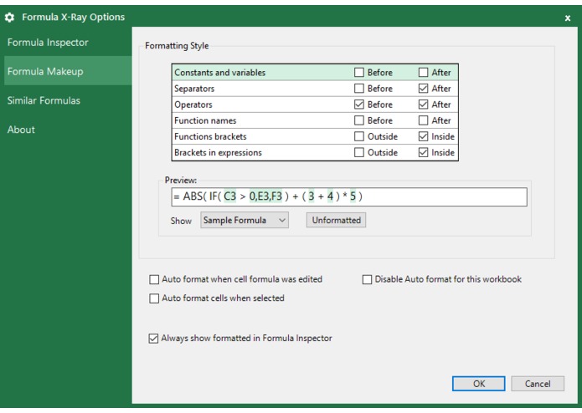The image size is (582, 413).
Task: Click the gear icon in the title bar
Action: click(10, 17)
